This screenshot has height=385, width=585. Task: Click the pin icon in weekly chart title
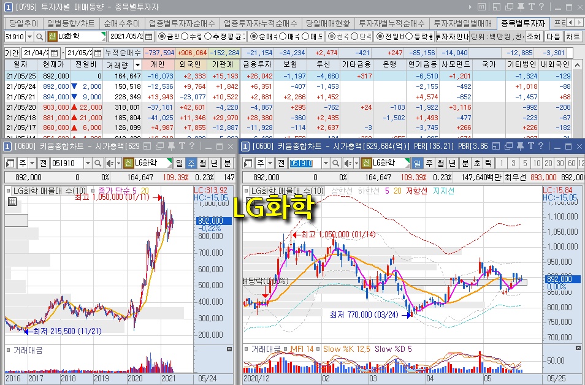click(171, 147)
